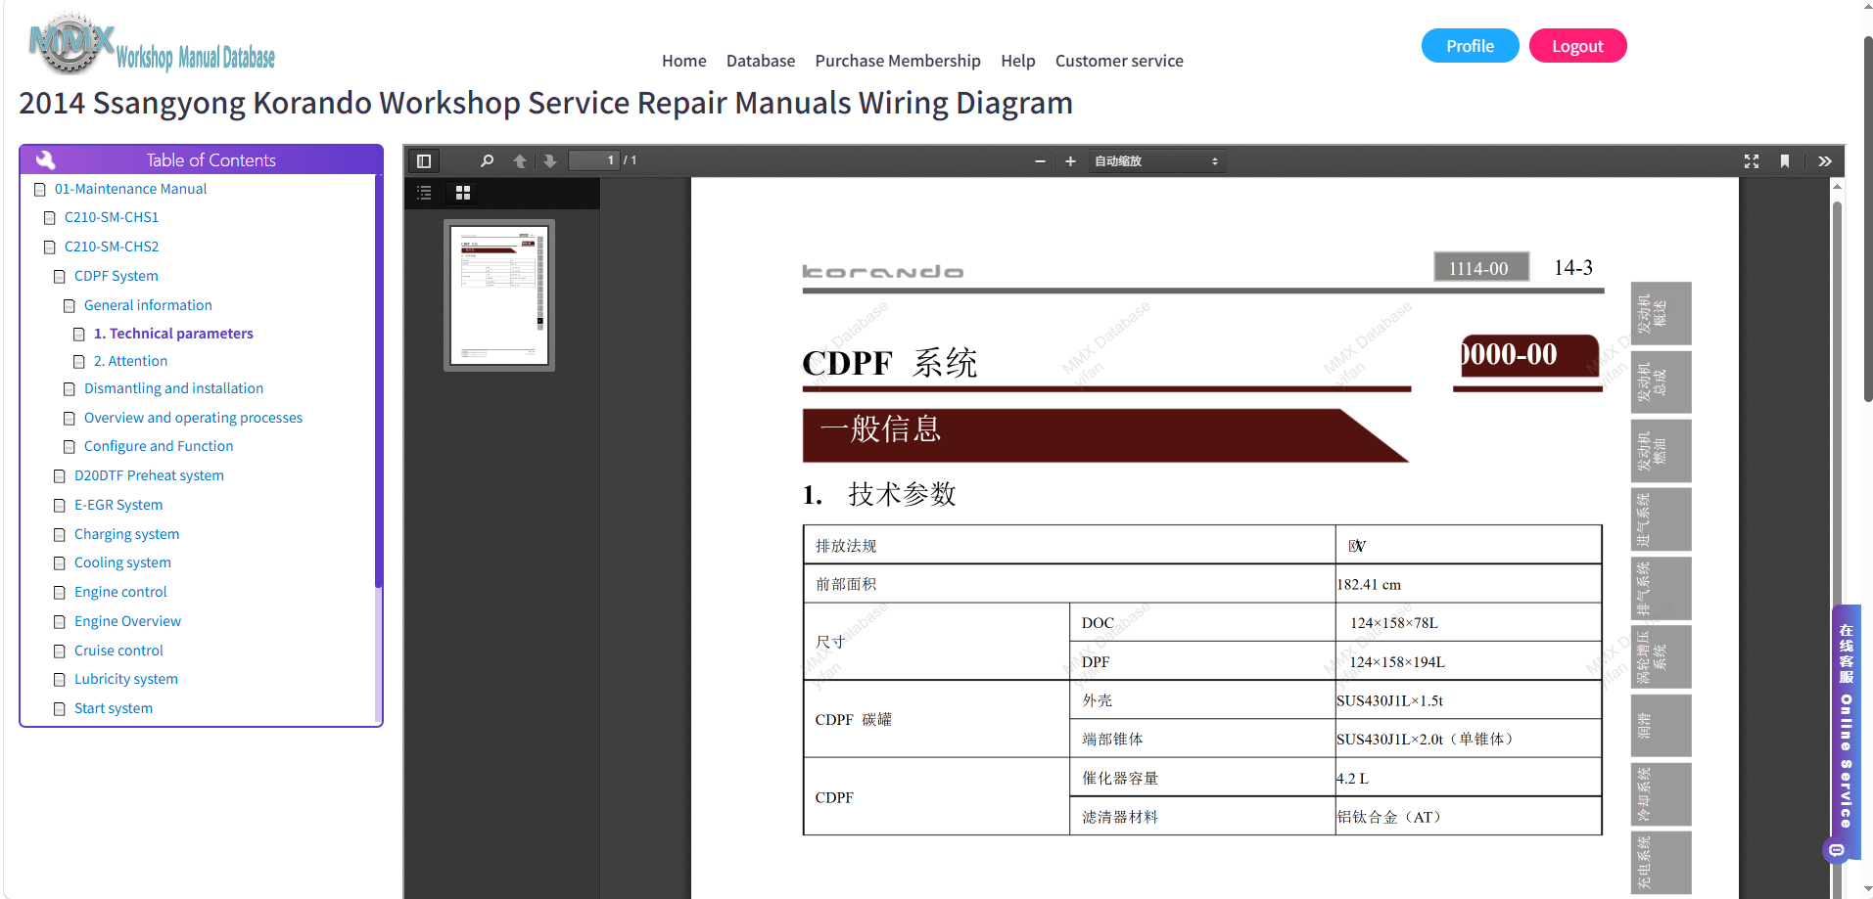This screenshot has width=1873, height=899.
Task: Open General information entry
Action: [x=148, y=305]
